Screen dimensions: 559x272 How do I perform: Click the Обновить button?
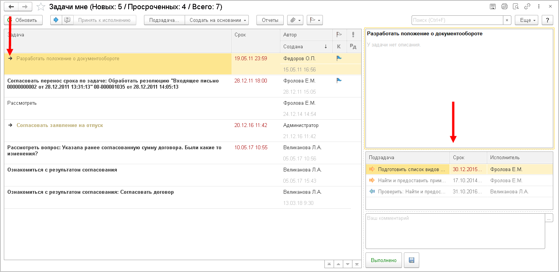pyautogui.click(x=23, y=20)
